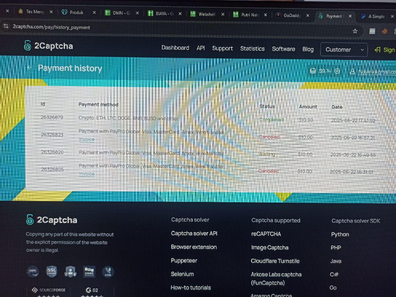Click the GDPR badge in footer
This screenshot has width=396, height=297.
[x=33, y=271]
